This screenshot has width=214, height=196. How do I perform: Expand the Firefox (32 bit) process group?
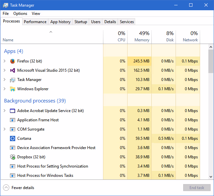(x=5, y=61)
